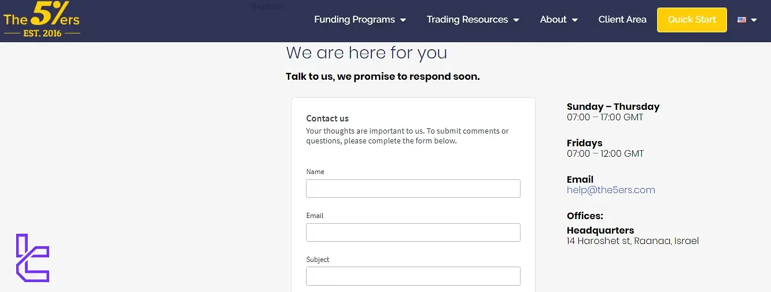
Task: Select the Subject text box
Action: tap(413, 276)
